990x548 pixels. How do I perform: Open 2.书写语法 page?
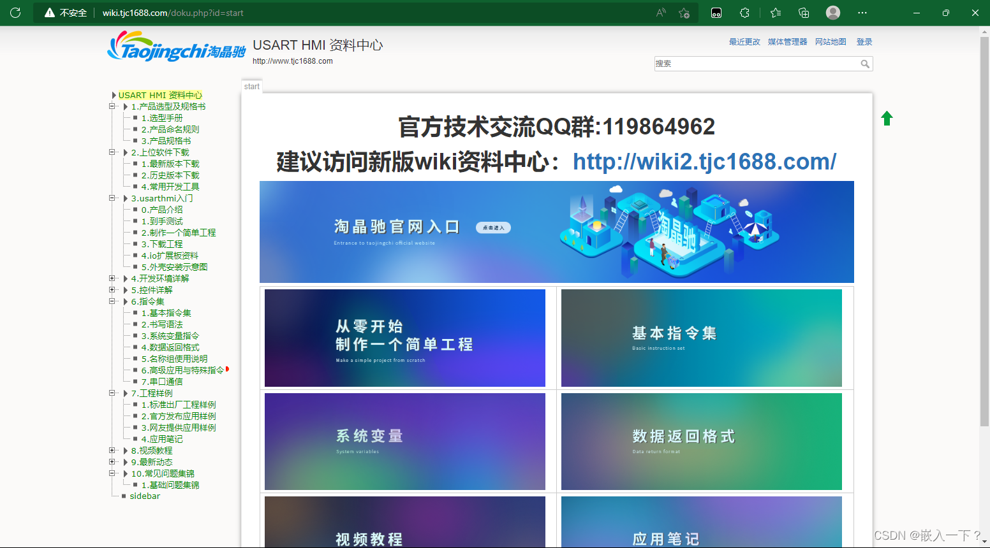tap(162, 324)
